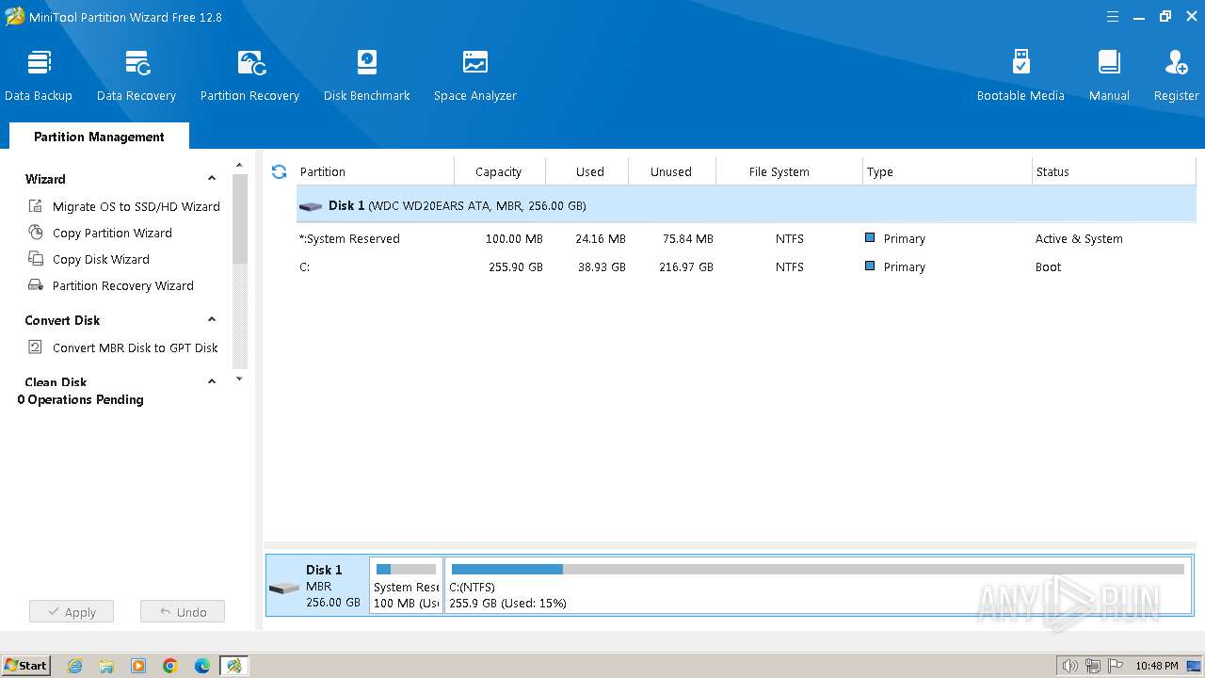Click the 0 Operations Pending label
The width and height of the screenshot is (1205, 678).
80,399
